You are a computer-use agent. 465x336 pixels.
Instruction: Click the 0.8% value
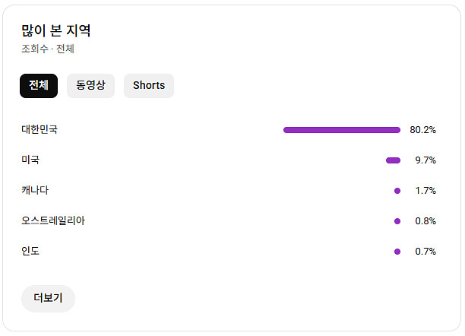click(x=425, y=221)
